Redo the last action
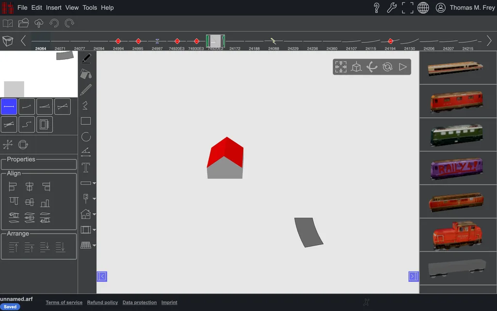The width and height of the screenshot is (497, 311). [x=69, y=23]
